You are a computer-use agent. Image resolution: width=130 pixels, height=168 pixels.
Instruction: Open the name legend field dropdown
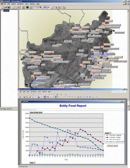[x=108, y=133]
